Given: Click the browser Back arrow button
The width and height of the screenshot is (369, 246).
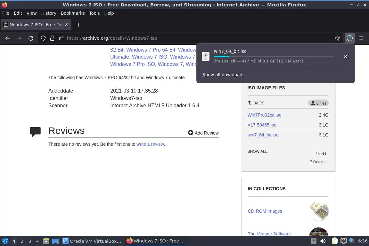Looking at the screenshot, I should point(8,38).
